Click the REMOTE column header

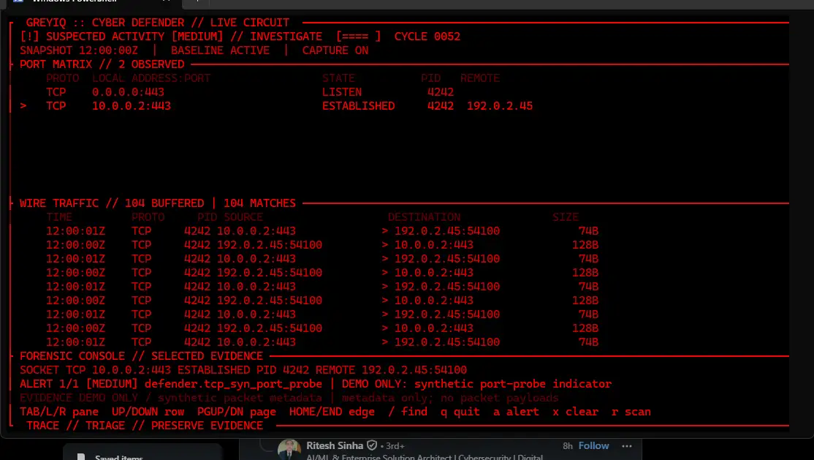(479, 78)
